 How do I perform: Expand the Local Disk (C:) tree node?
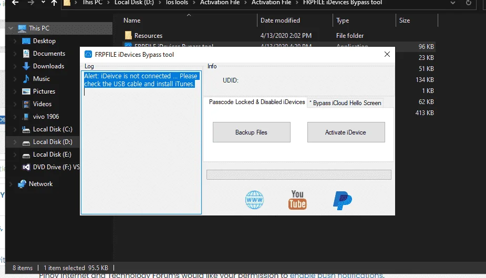pyautogui.click(x=15, y=129)
